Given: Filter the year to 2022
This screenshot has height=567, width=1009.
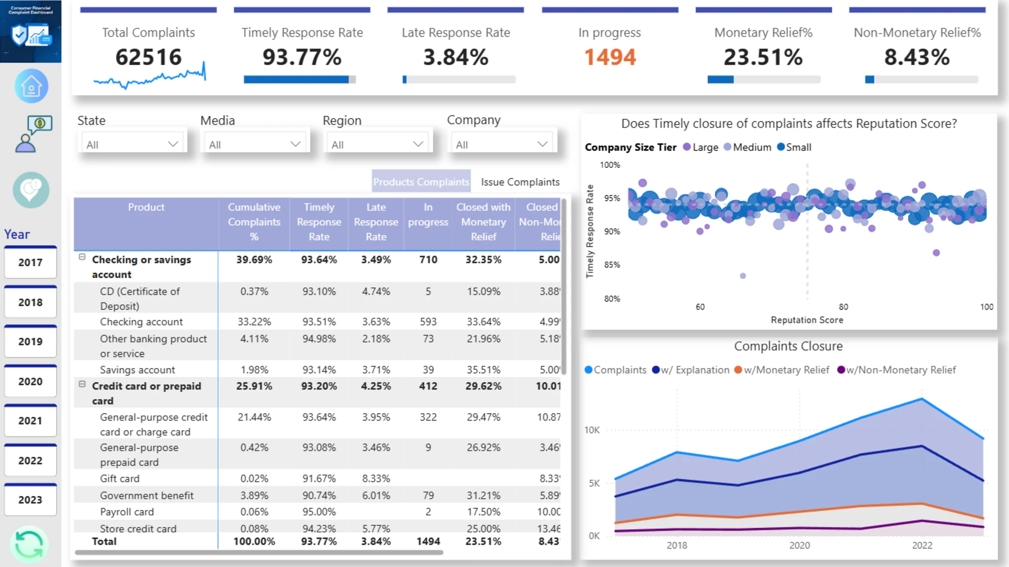Looking at the screenshot, I should 30,461.
